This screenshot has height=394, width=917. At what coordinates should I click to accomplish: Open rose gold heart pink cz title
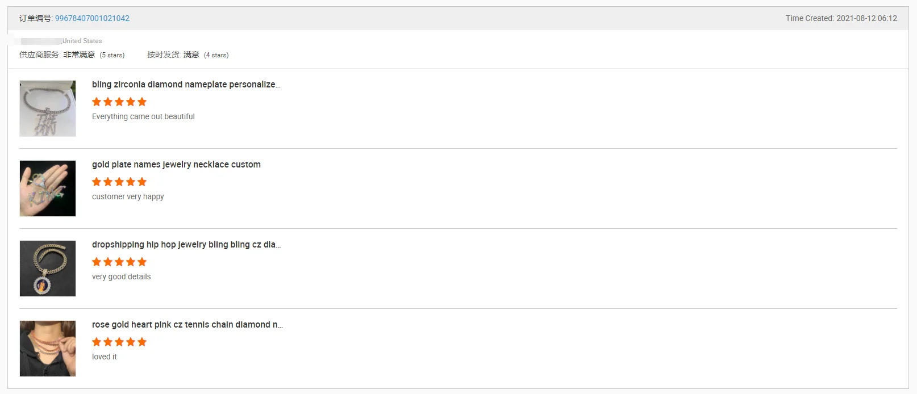(187, 325)
